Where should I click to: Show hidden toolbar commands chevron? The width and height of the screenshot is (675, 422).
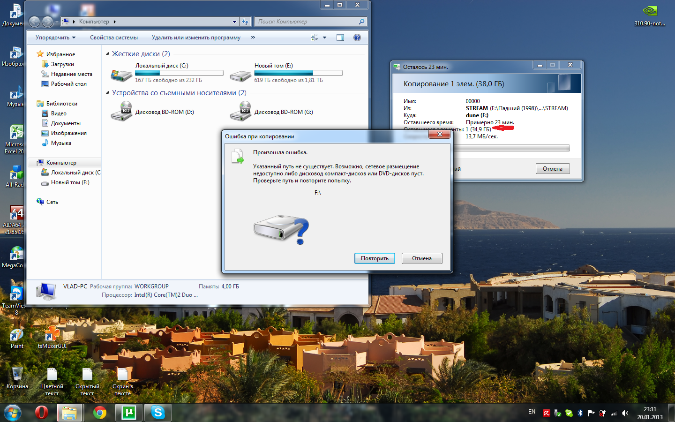point(253,38)
